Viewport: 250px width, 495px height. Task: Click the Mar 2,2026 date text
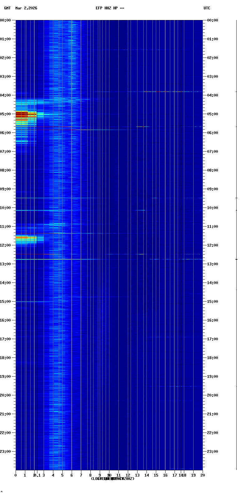pyautogui.click(x=26, y=8)
